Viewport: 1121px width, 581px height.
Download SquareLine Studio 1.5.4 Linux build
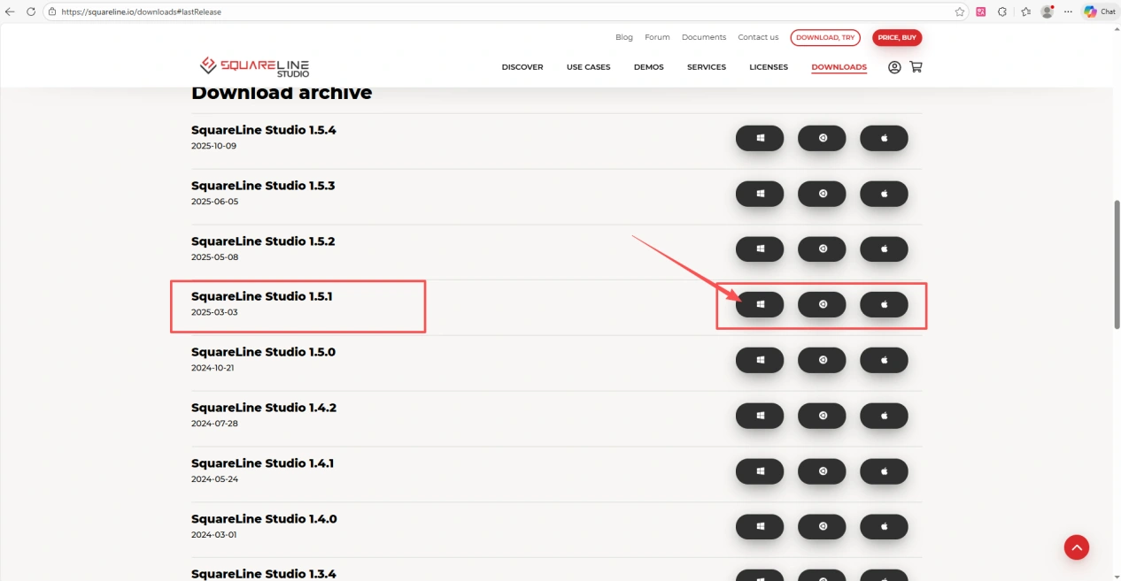pos(822,138)
